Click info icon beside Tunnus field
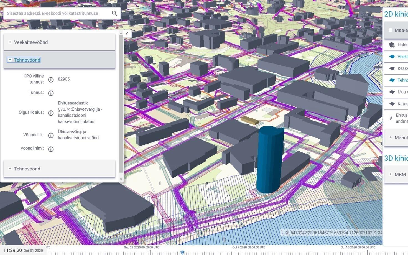Screen dimensions: 408x255 51,93
